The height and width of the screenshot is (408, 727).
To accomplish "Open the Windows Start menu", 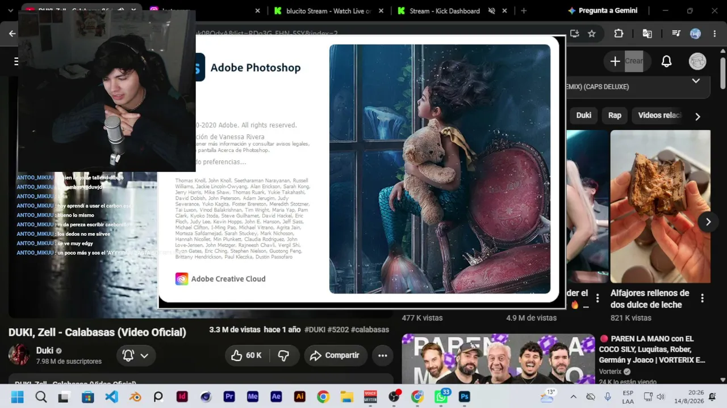I will tap(17, 397).
